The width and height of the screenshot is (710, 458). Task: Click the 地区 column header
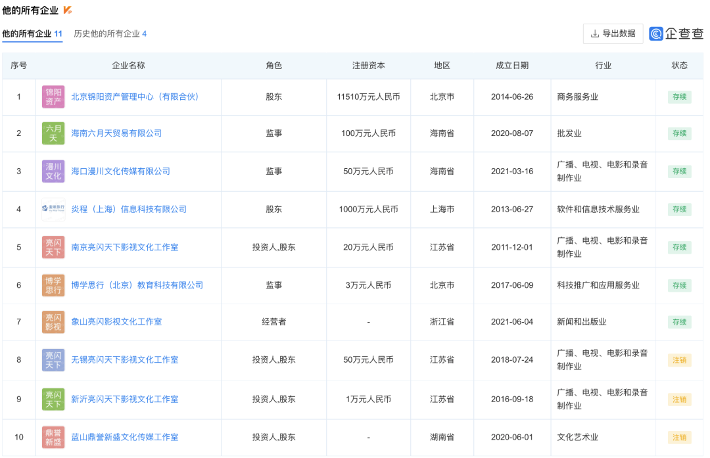442,66
